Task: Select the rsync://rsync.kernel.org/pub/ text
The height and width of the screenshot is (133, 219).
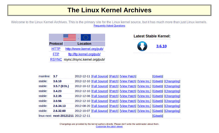Action: point(84,60)
